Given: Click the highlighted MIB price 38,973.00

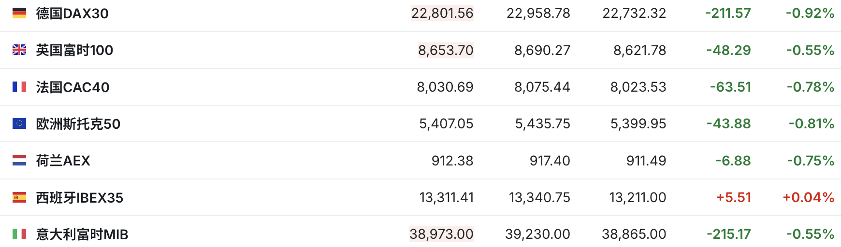Looking at the screenshot, I should (441, 234).
